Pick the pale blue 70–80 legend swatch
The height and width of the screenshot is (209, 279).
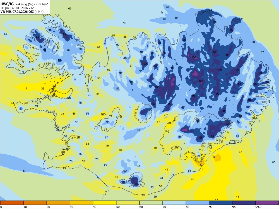point(174,203)
